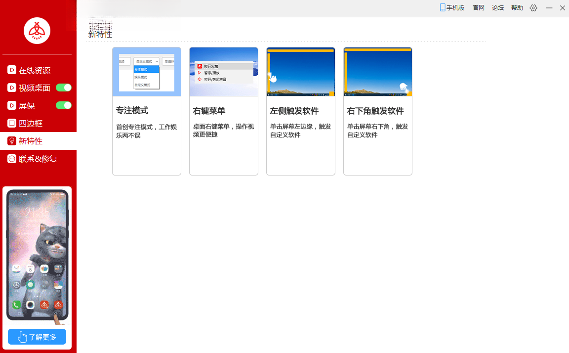The image size is (569, 353).
Task: Select the 右键菜单 feature card image
Action: [x=224, y=72]
